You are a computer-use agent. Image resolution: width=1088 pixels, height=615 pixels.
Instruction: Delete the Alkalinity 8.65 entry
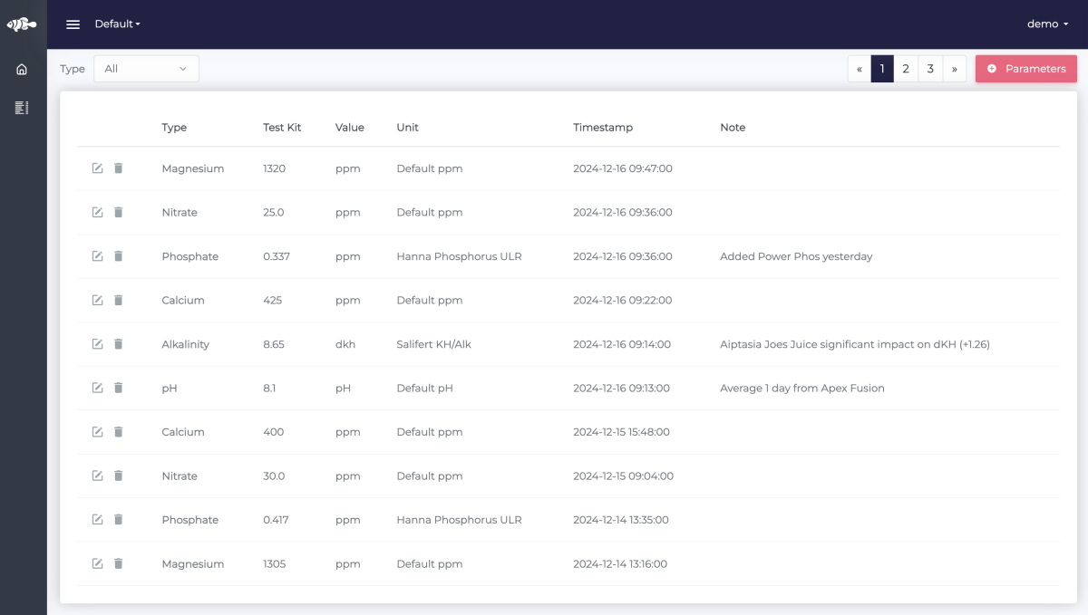[118, 344]
